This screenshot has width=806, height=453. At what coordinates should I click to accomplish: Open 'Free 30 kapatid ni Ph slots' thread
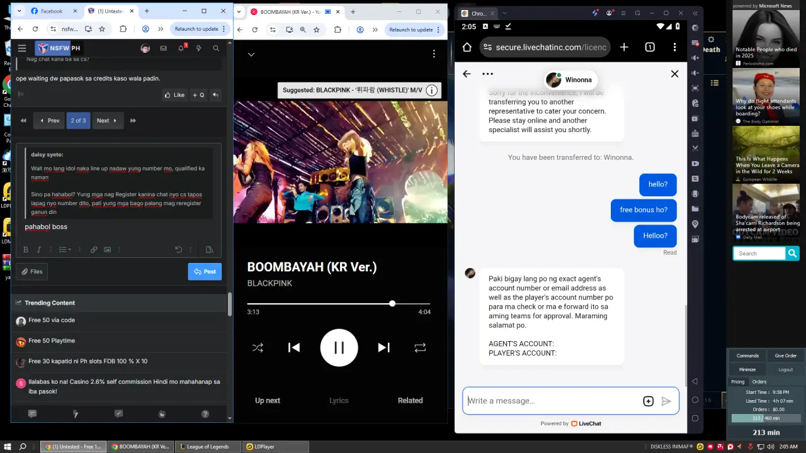point(88,361)
